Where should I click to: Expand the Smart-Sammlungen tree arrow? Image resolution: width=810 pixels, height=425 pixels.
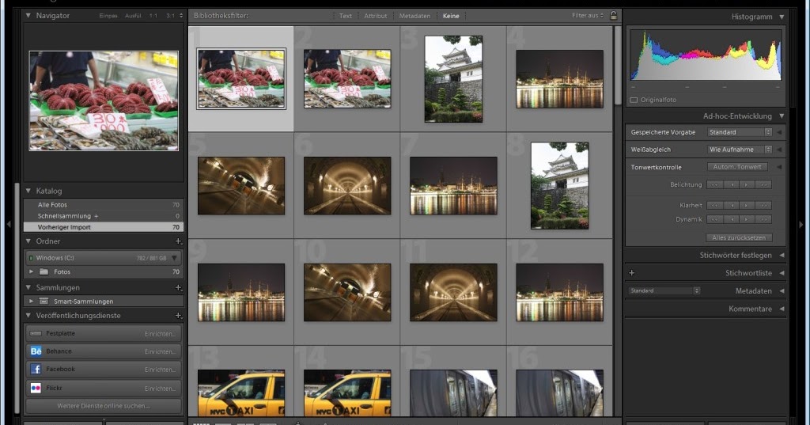[x=32, y=301]
